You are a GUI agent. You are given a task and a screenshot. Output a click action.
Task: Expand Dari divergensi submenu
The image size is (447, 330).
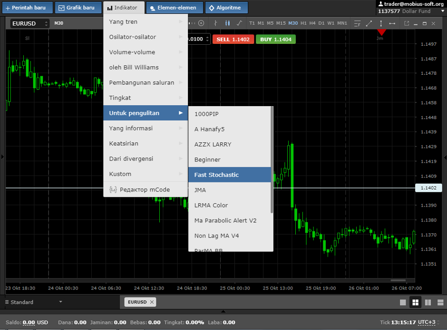146,159
